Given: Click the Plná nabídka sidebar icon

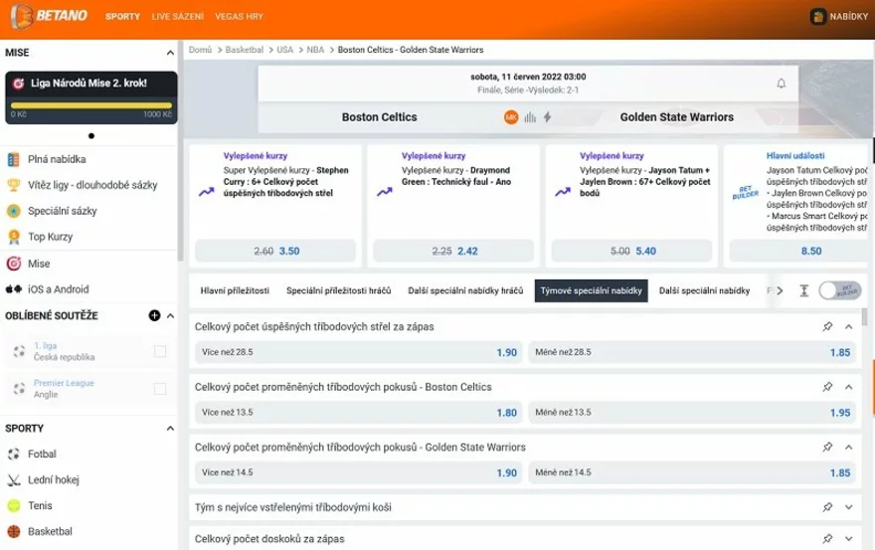Looking at the screenshot, I should coord(13,160).
